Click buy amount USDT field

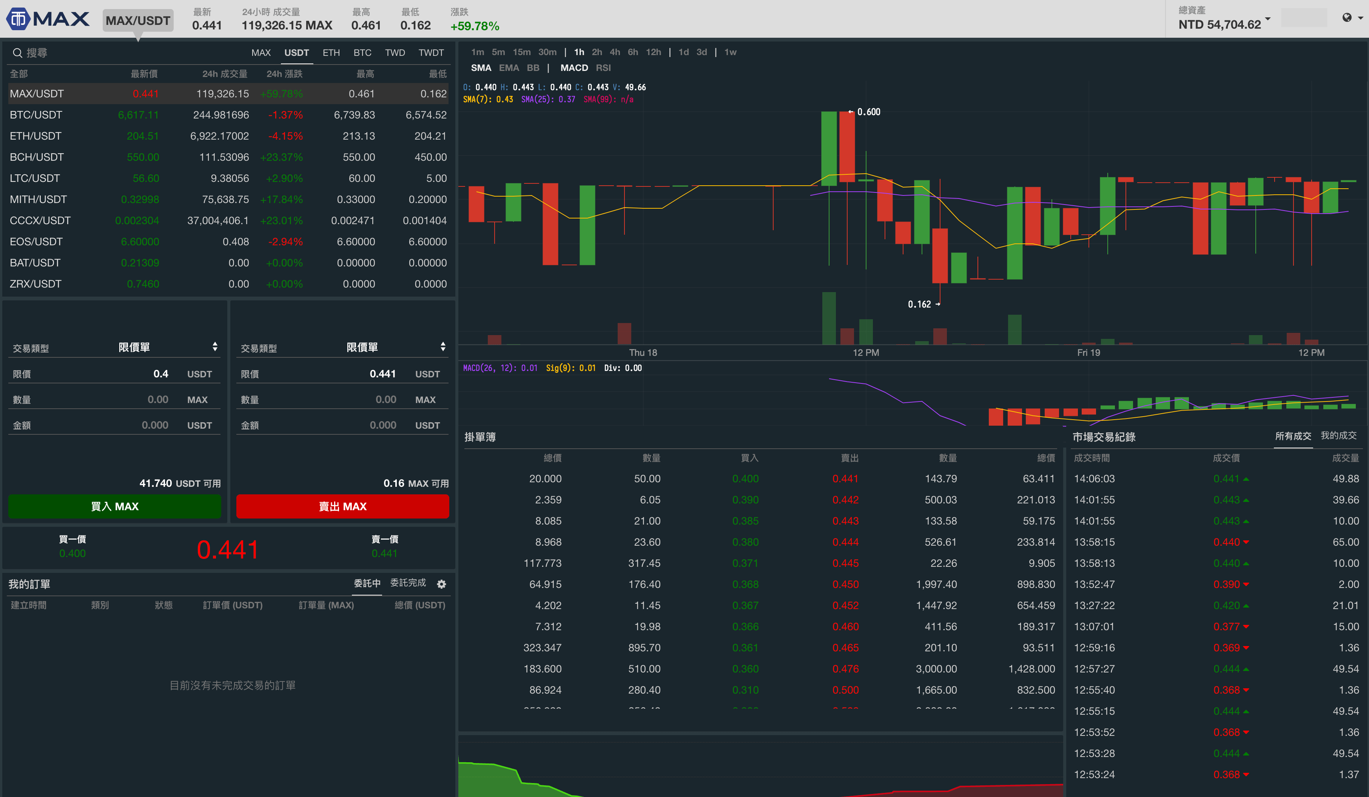[114, 425]
